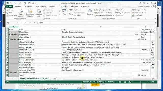The width and height of the screenshot is (163, 91).
Task: Run Remplissage instantané
Action: (x=103, y=10)
